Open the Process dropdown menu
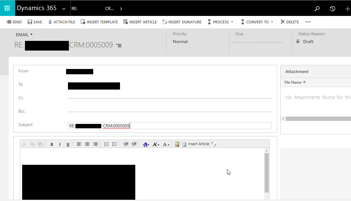 (220, 22)
